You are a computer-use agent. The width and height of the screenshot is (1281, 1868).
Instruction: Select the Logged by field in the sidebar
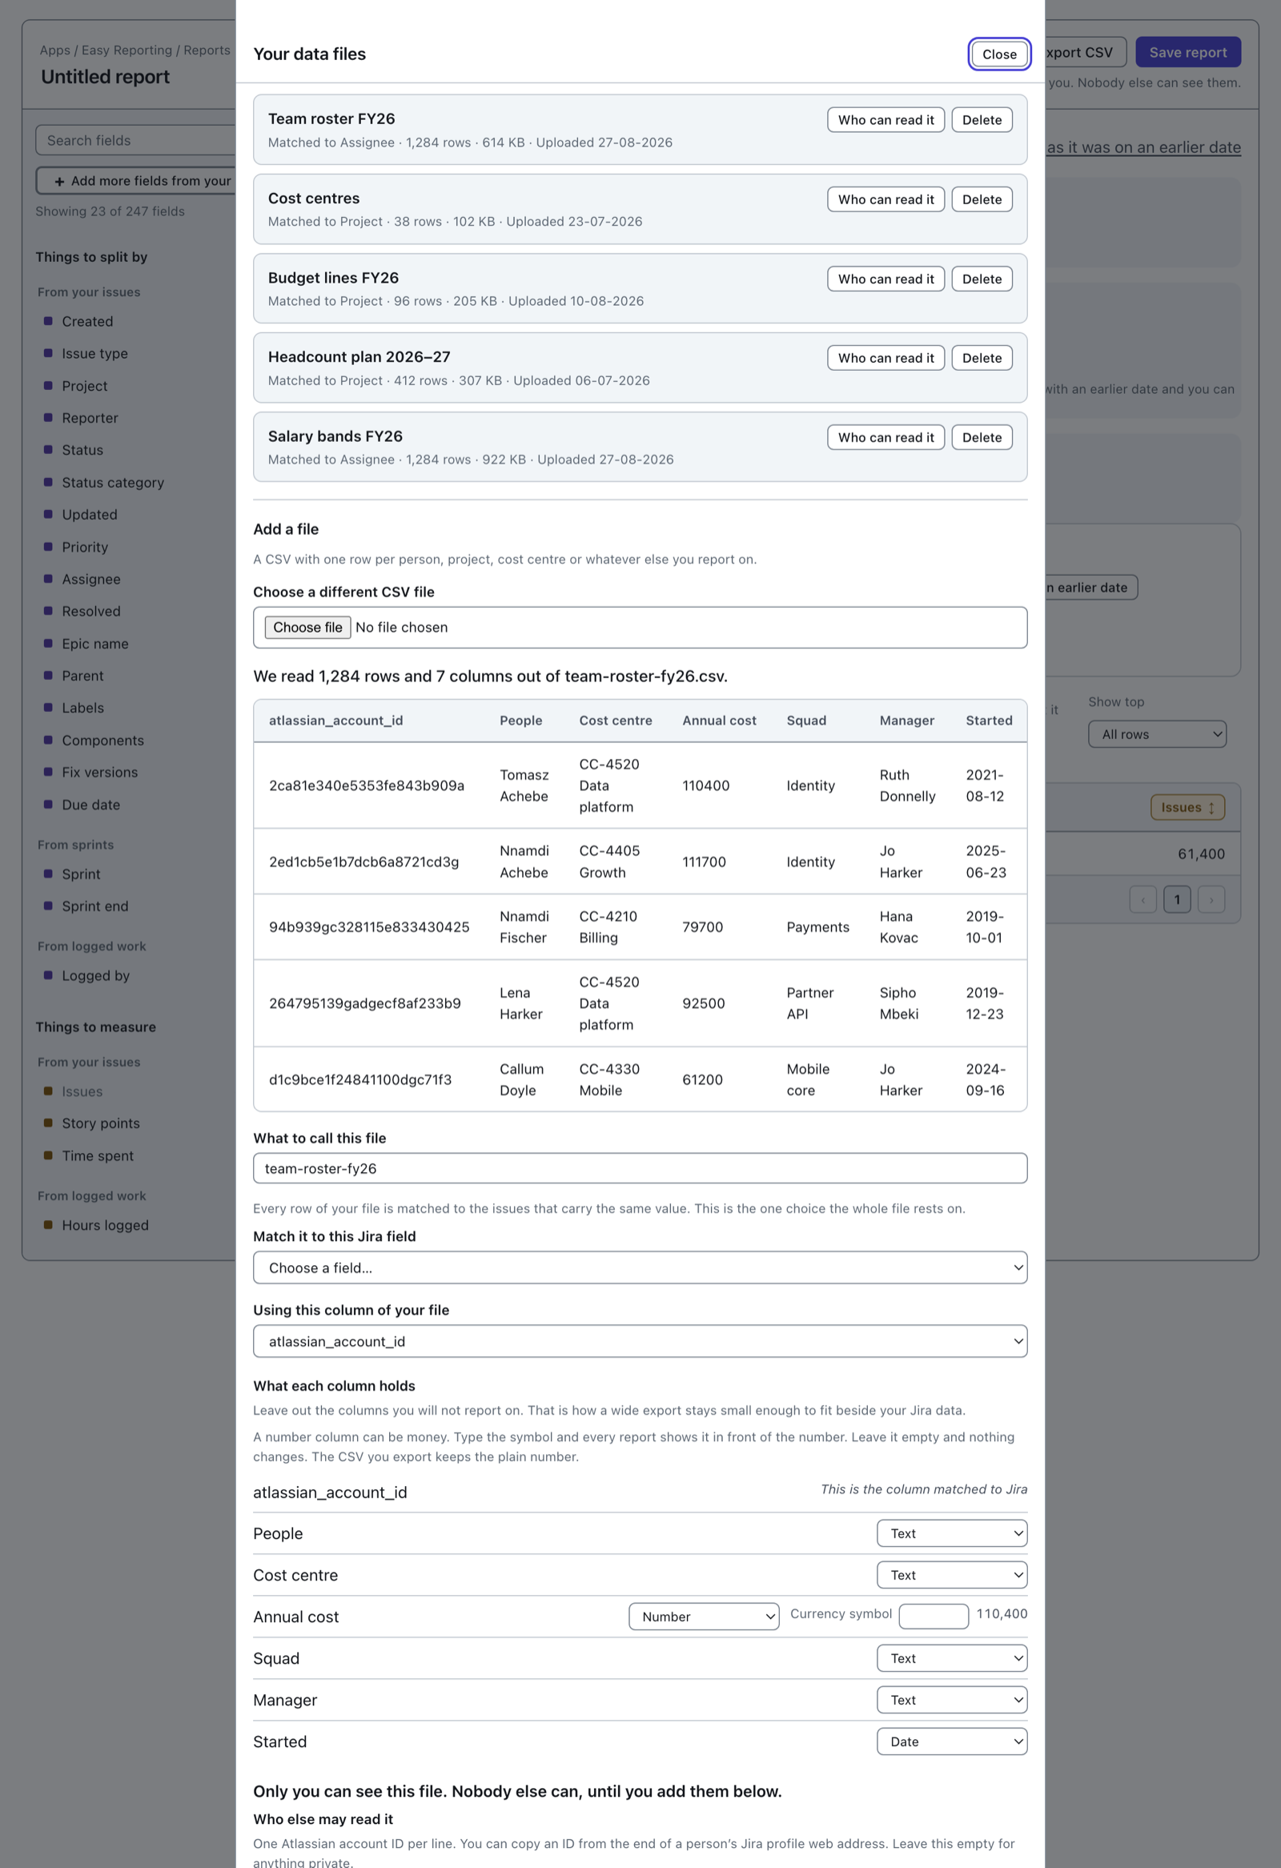click(95, 976)
